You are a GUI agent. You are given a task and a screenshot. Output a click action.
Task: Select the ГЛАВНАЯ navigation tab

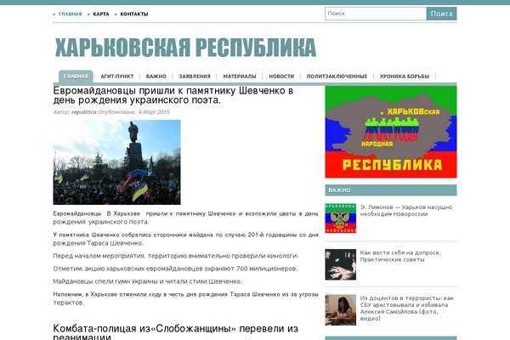click(76, 76)
